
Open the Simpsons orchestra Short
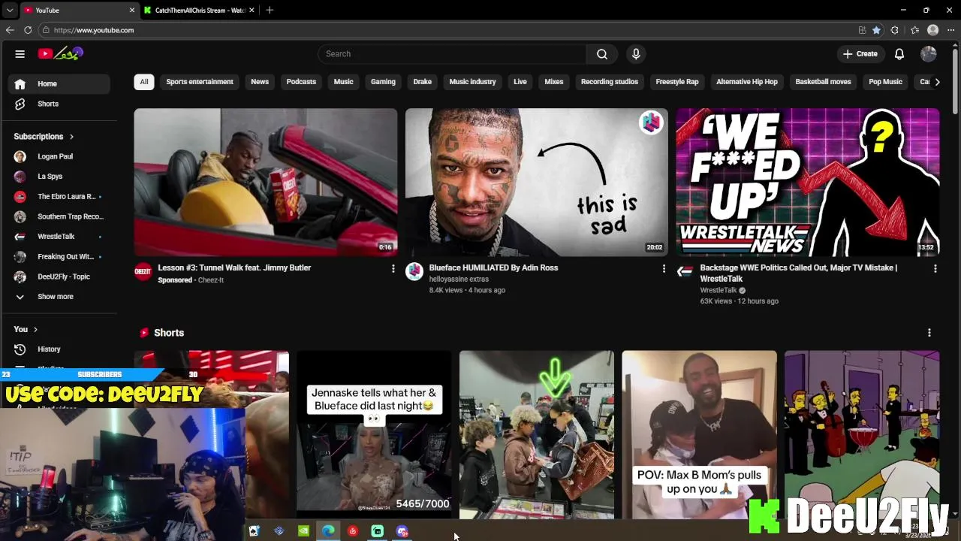point(862,434)
